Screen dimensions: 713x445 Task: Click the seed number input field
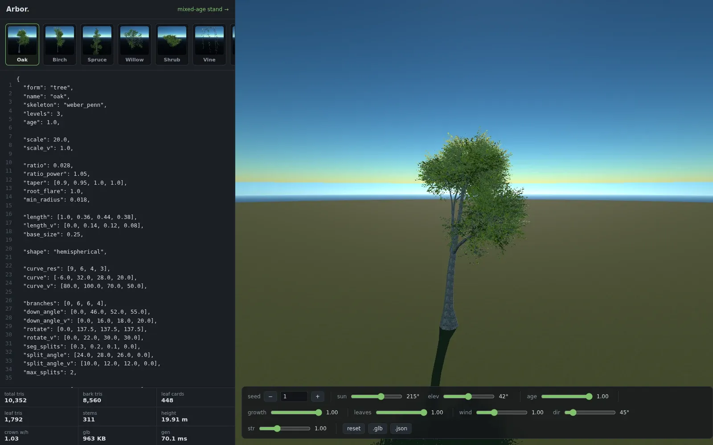[x=294, y=396]
